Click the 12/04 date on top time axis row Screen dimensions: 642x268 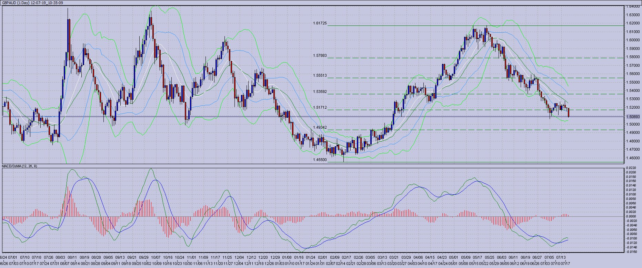pyautogui.click(x=239, y=257)
